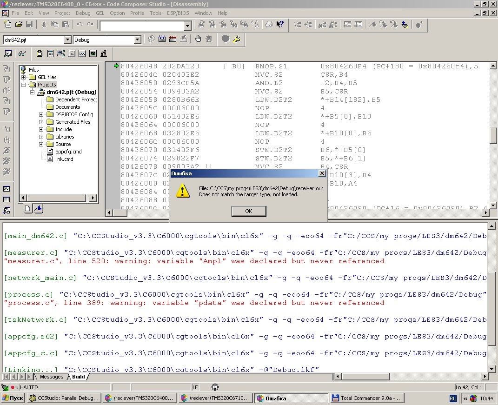Click the Compile File icon
The width and height of the screenshot is (498, 405).
click(x=151, y=39)
